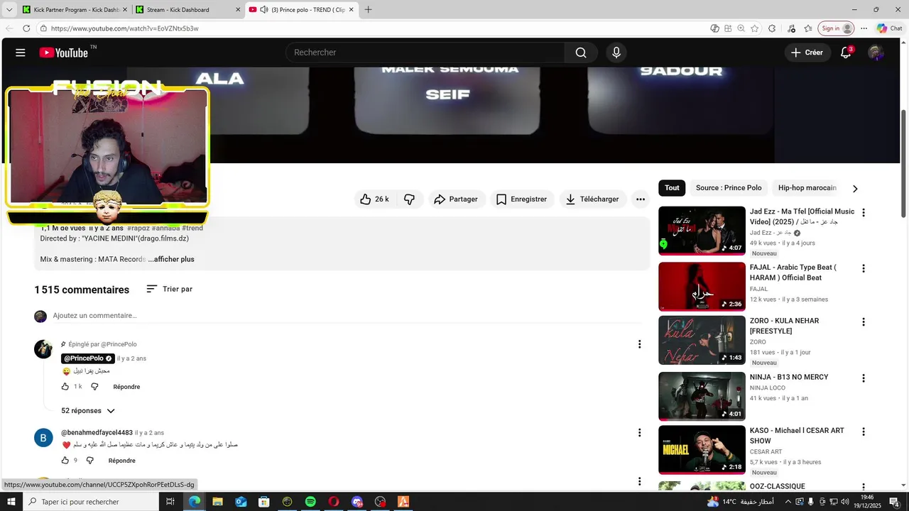This screenshot has height=511, width=909.
Task: Expand description with ...afficher plus
Action: 171,260
